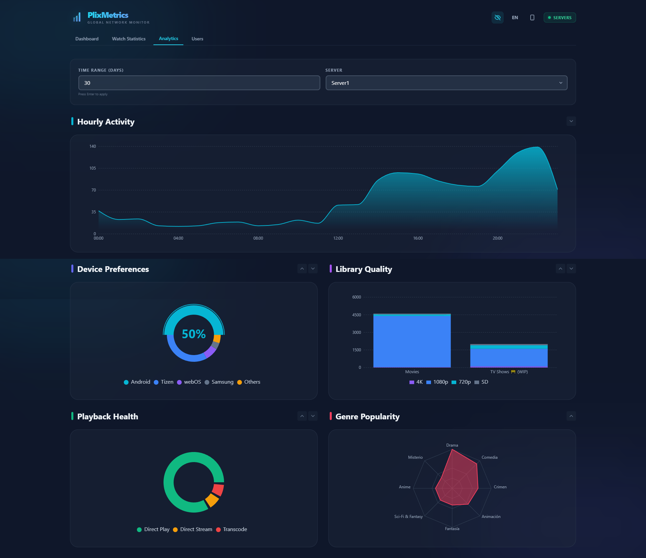Move Playback Health section up
The image size is (646, 558).
(x=302, y=416)
